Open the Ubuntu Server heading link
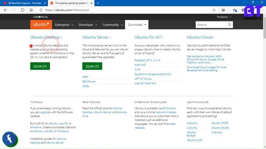Image resolution: width=266 pixels, height=149 pixels. click(96, 37)
